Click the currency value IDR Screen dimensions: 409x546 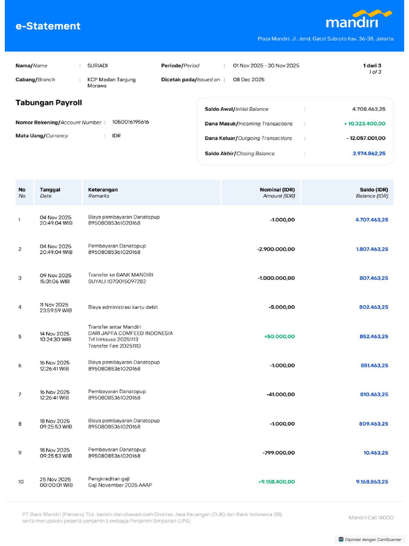click(x=116, y=136)
